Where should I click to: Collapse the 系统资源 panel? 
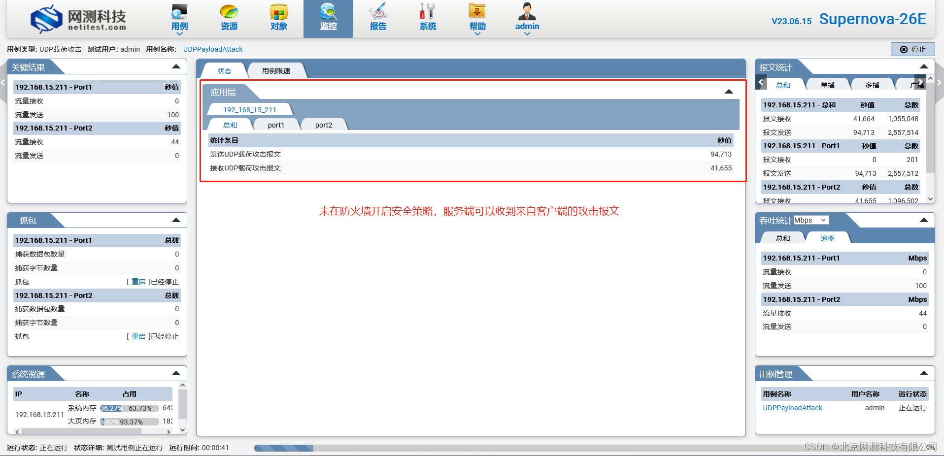(x=176, y=373)
